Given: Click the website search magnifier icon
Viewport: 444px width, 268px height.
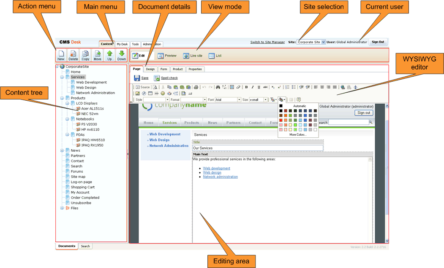Looking at the screenshot, I should [370, 122].
